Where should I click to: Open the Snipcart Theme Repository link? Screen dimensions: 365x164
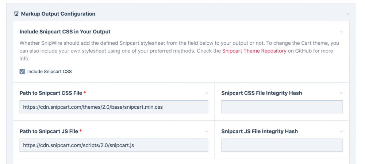pos(254,51)
